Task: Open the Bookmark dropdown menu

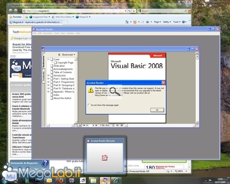Action: tap(66, 55)
